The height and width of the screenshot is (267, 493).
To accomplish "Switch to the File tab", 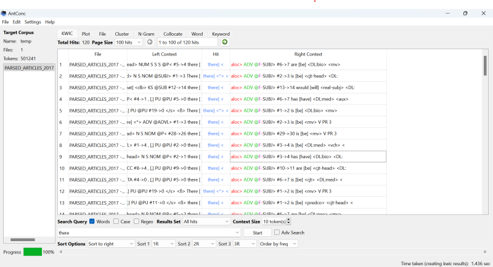I will tap(102, 34).
